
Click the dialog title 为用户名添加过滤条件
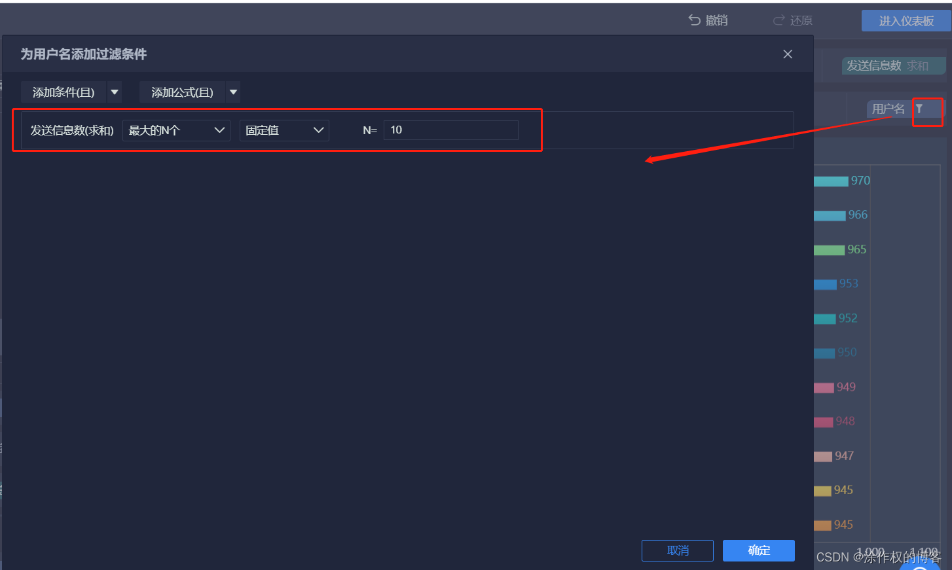click(83, 54)
